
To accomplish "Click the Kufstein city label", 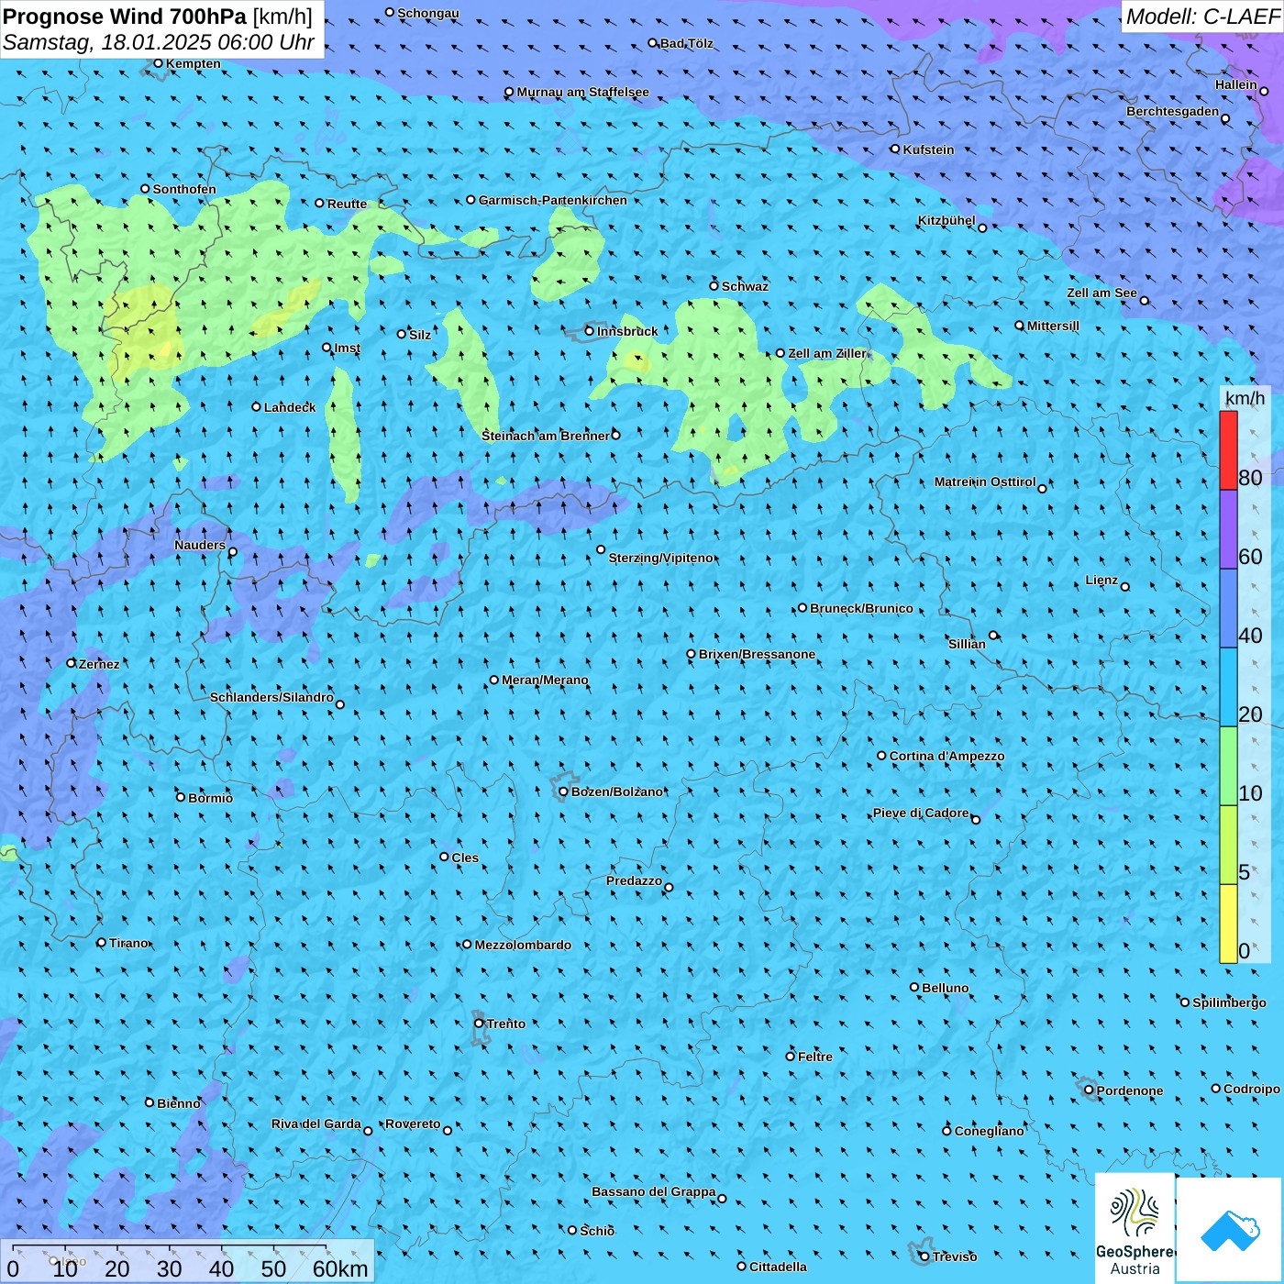I will coord(928,149).
